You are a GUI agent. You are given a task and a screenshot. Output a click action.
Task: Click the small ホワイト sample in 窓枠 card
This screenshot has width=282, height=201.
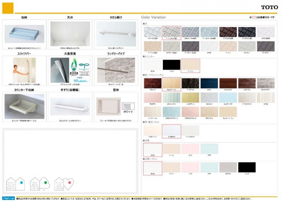[x=128, y=106]
